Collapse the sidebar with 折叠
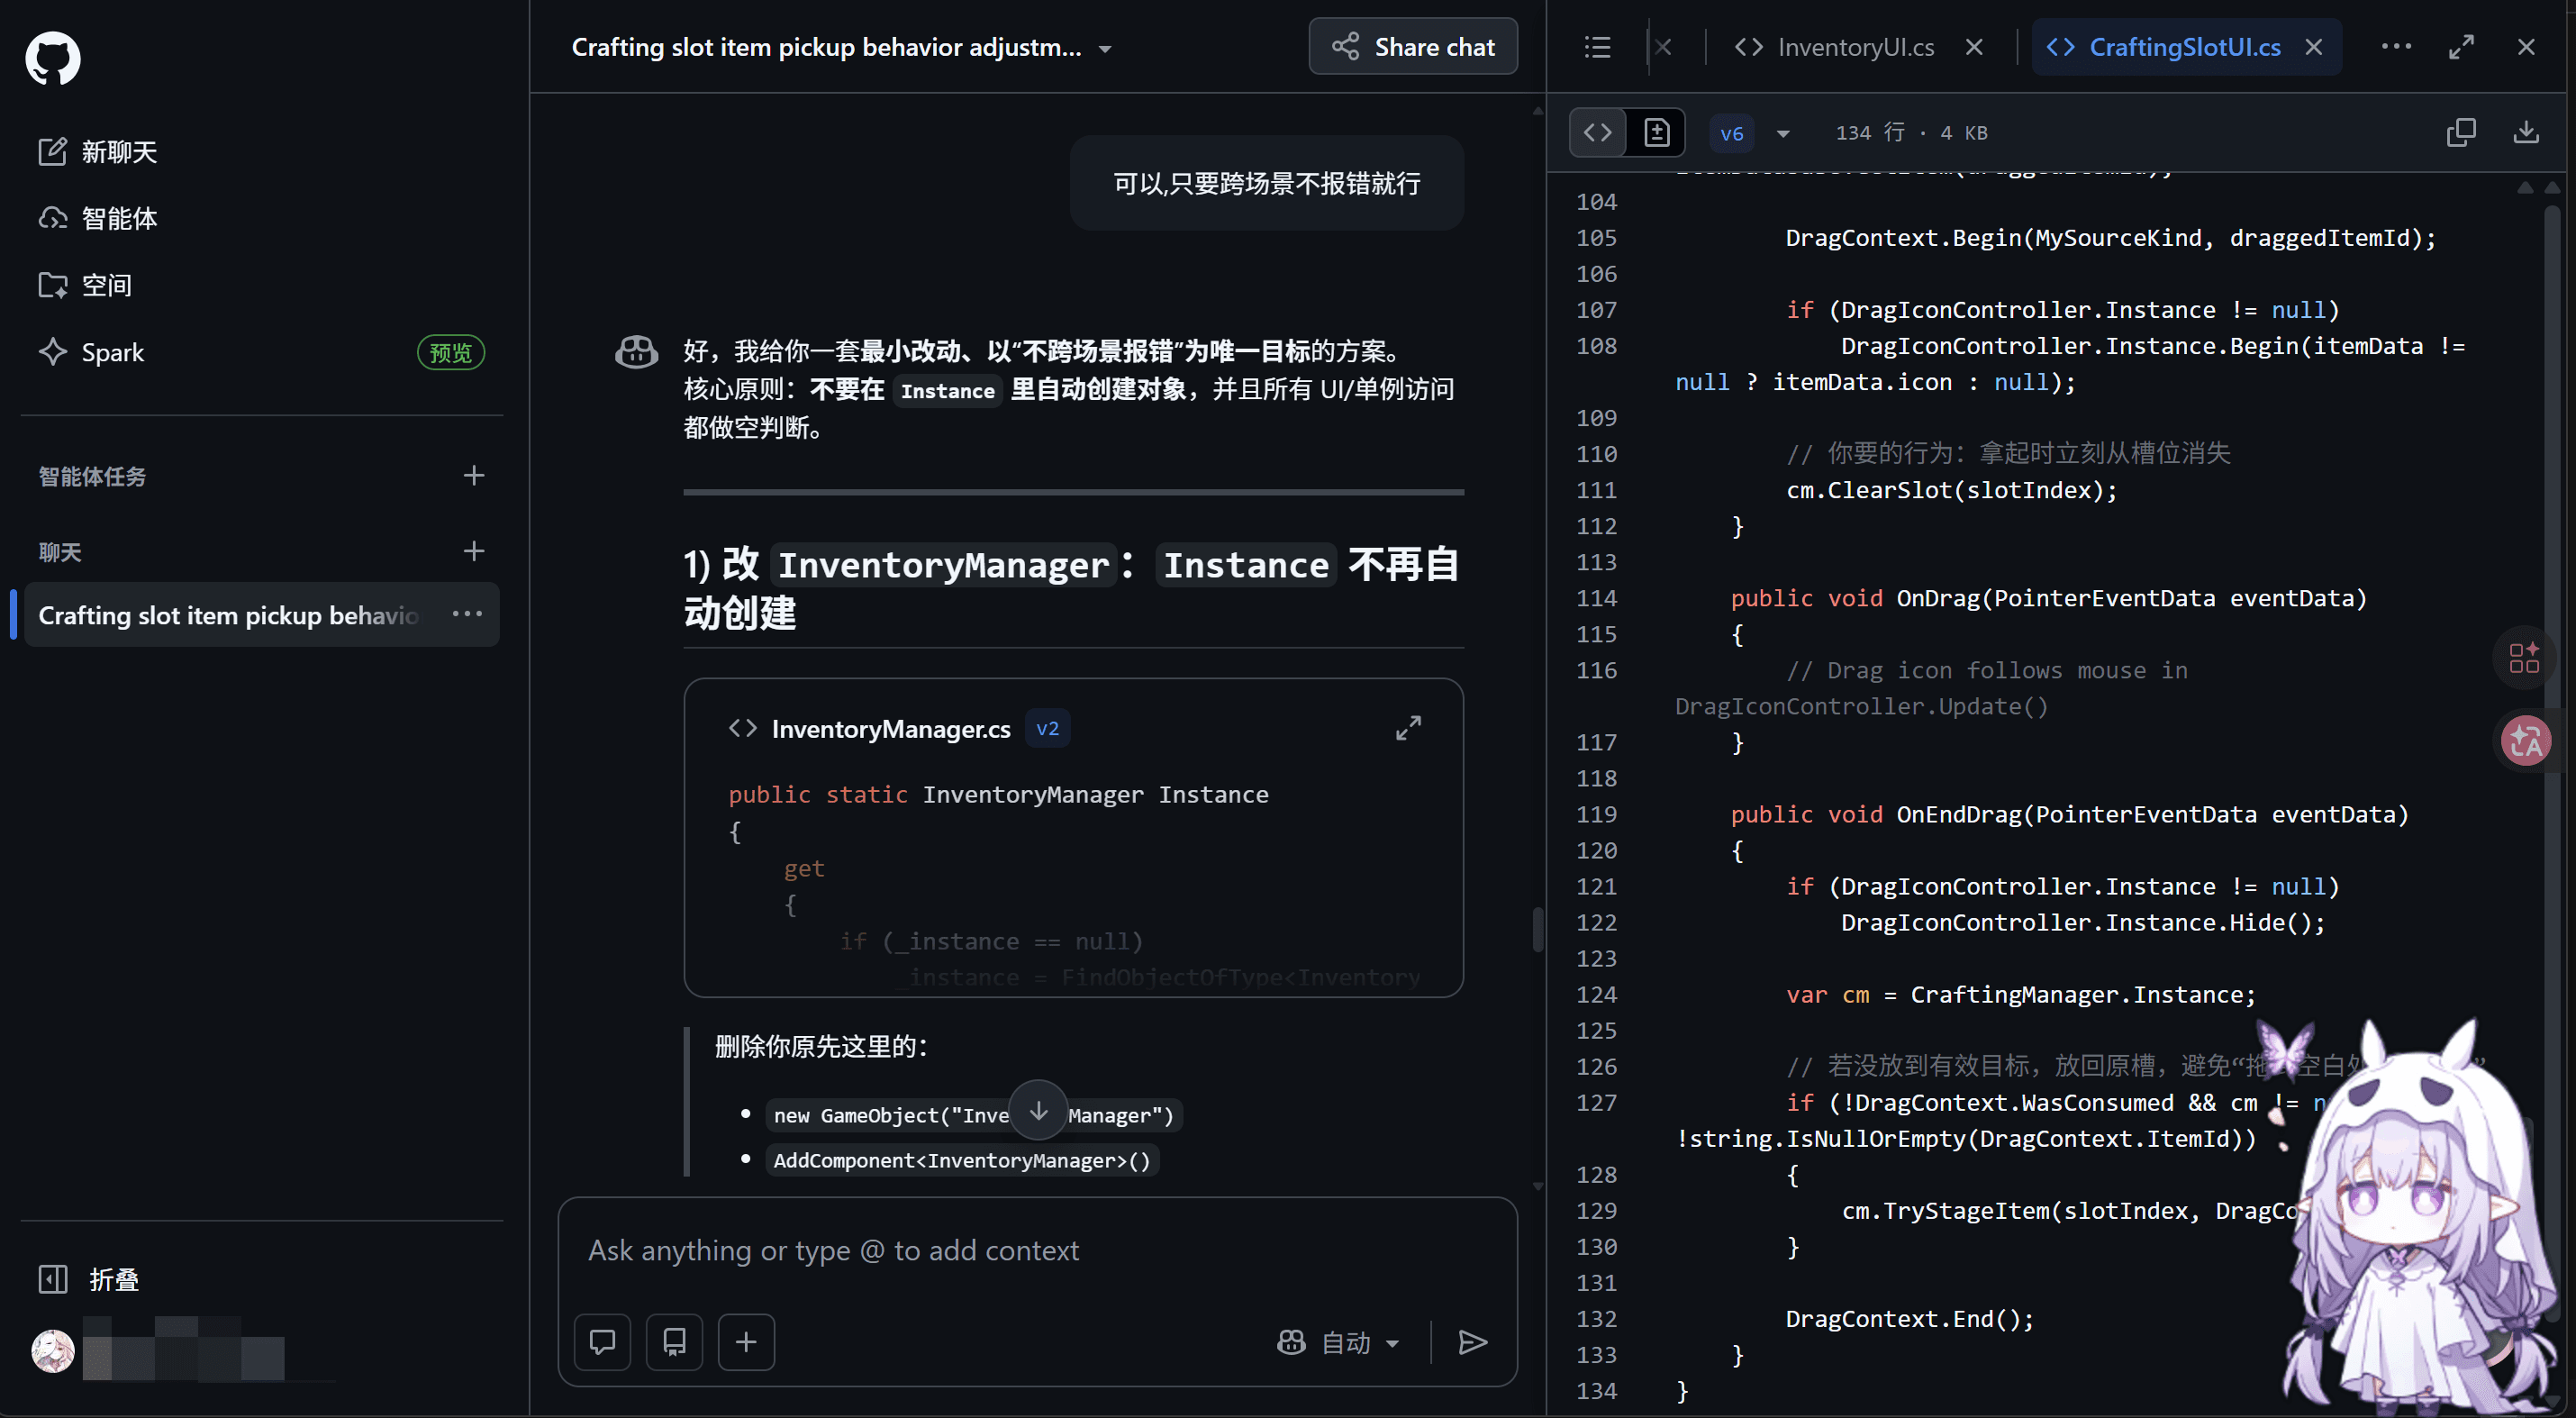The image size is (2576, 1418). tap(89, 1279)
